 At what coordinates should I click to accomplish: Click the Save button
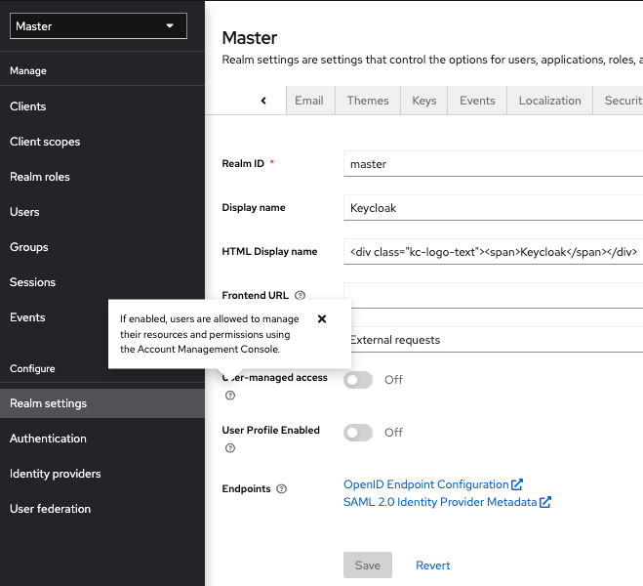[368, 565]
